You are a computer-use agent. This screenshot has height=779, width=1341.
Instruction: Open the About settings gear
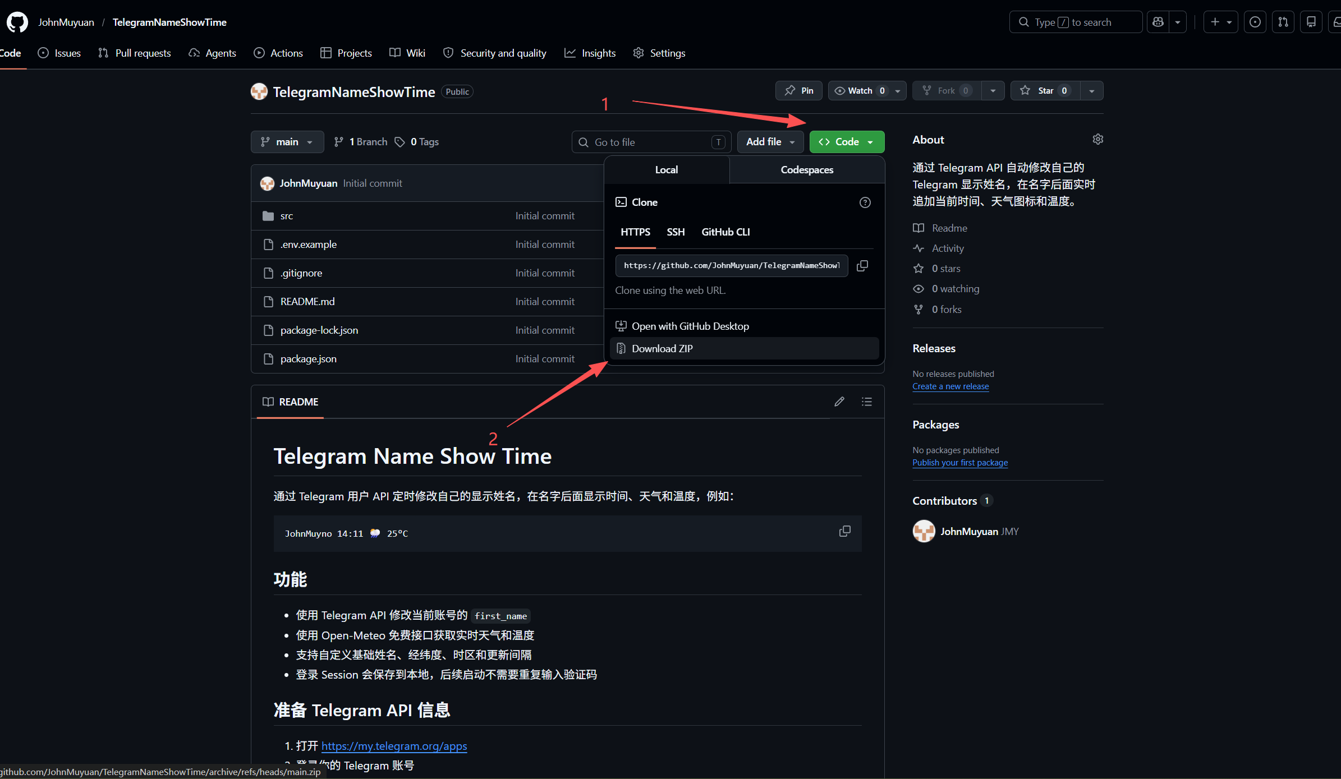pos(1098,139)
